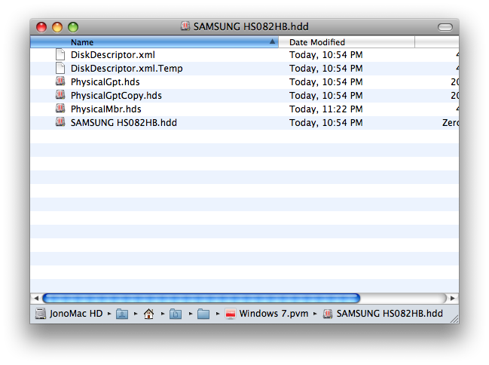Click the blue horizontal scroll thumb

point(201,298)
